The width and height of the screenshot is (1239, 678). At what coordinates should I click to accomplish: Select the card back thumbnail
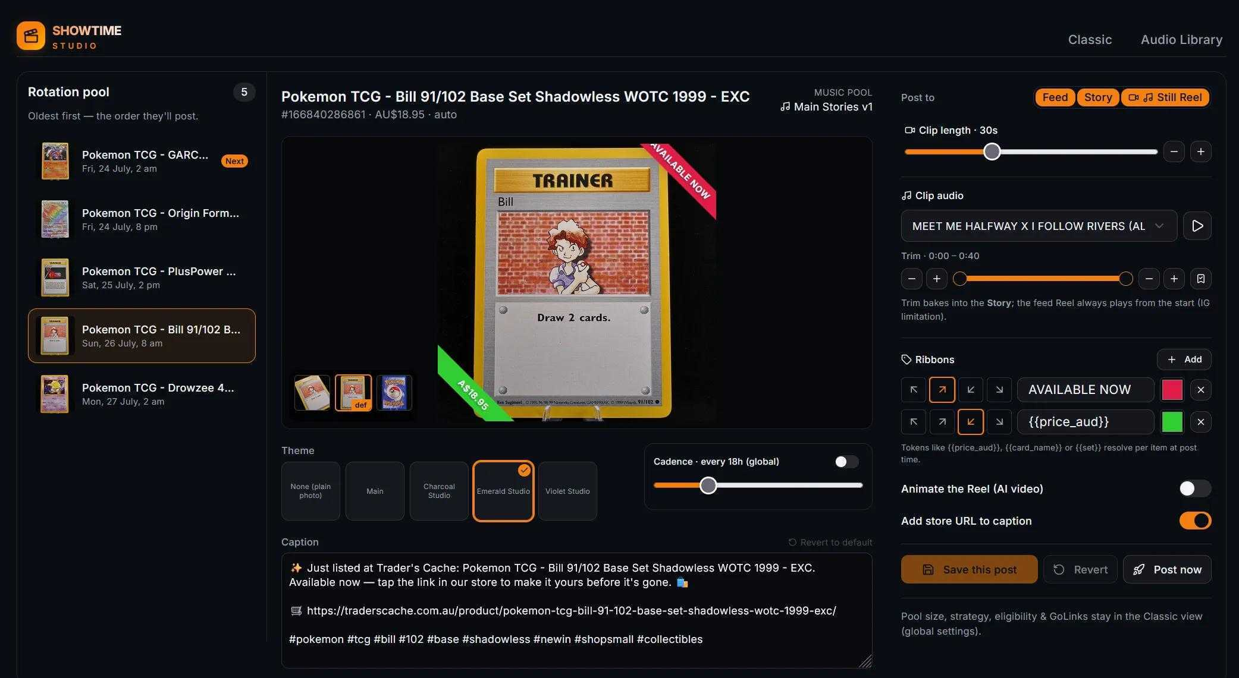point(394,393)
